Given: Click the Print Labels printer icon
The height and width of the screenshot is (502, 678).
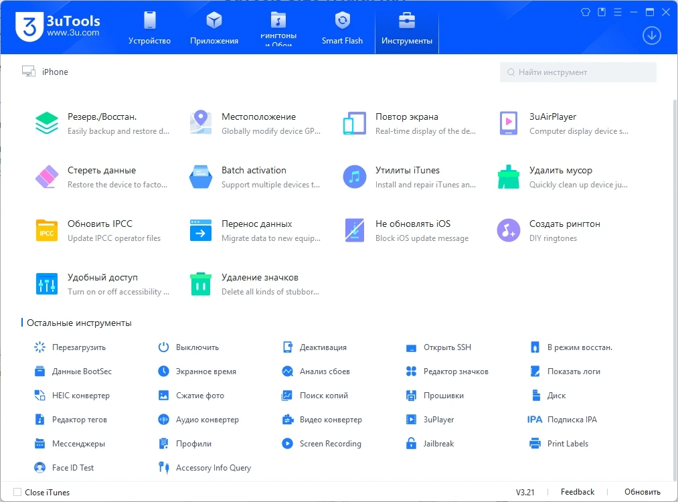Looking at the screenshot, I should click(x=535, y=443).
